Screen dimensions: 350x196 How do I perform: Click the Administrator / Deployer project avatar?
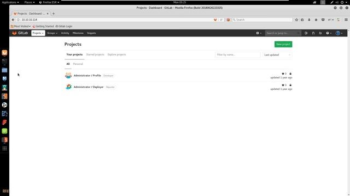click(68, 87)
